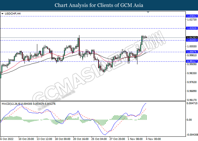The image size is (198, 141).
Task: Click the 10 Oct 20:00 time label
Action: point(26,139)
